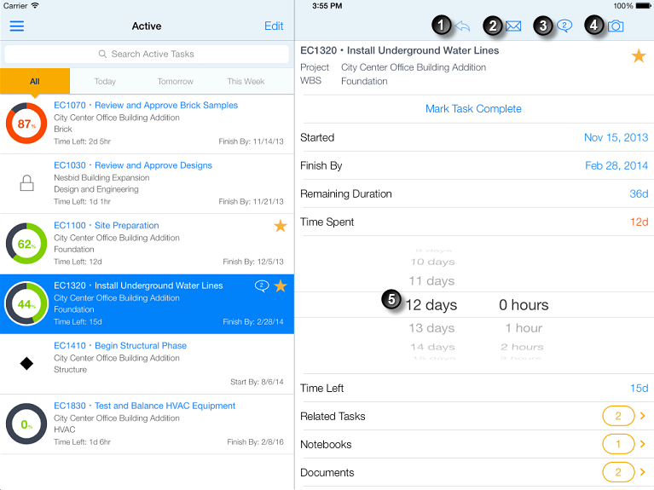This screenshot has width=654, height=490.
Task: Select 13 days in picker wheel
Action: [x=431, y=328]
